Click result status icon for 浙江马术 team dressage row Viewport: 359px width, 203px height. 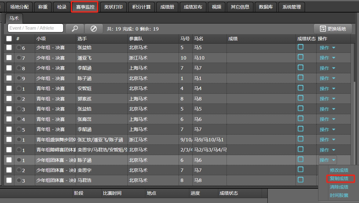coord(301,139)
